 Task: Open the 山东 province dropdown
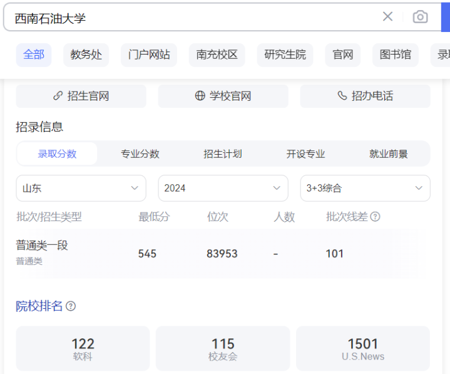click(x=81, y=188)
